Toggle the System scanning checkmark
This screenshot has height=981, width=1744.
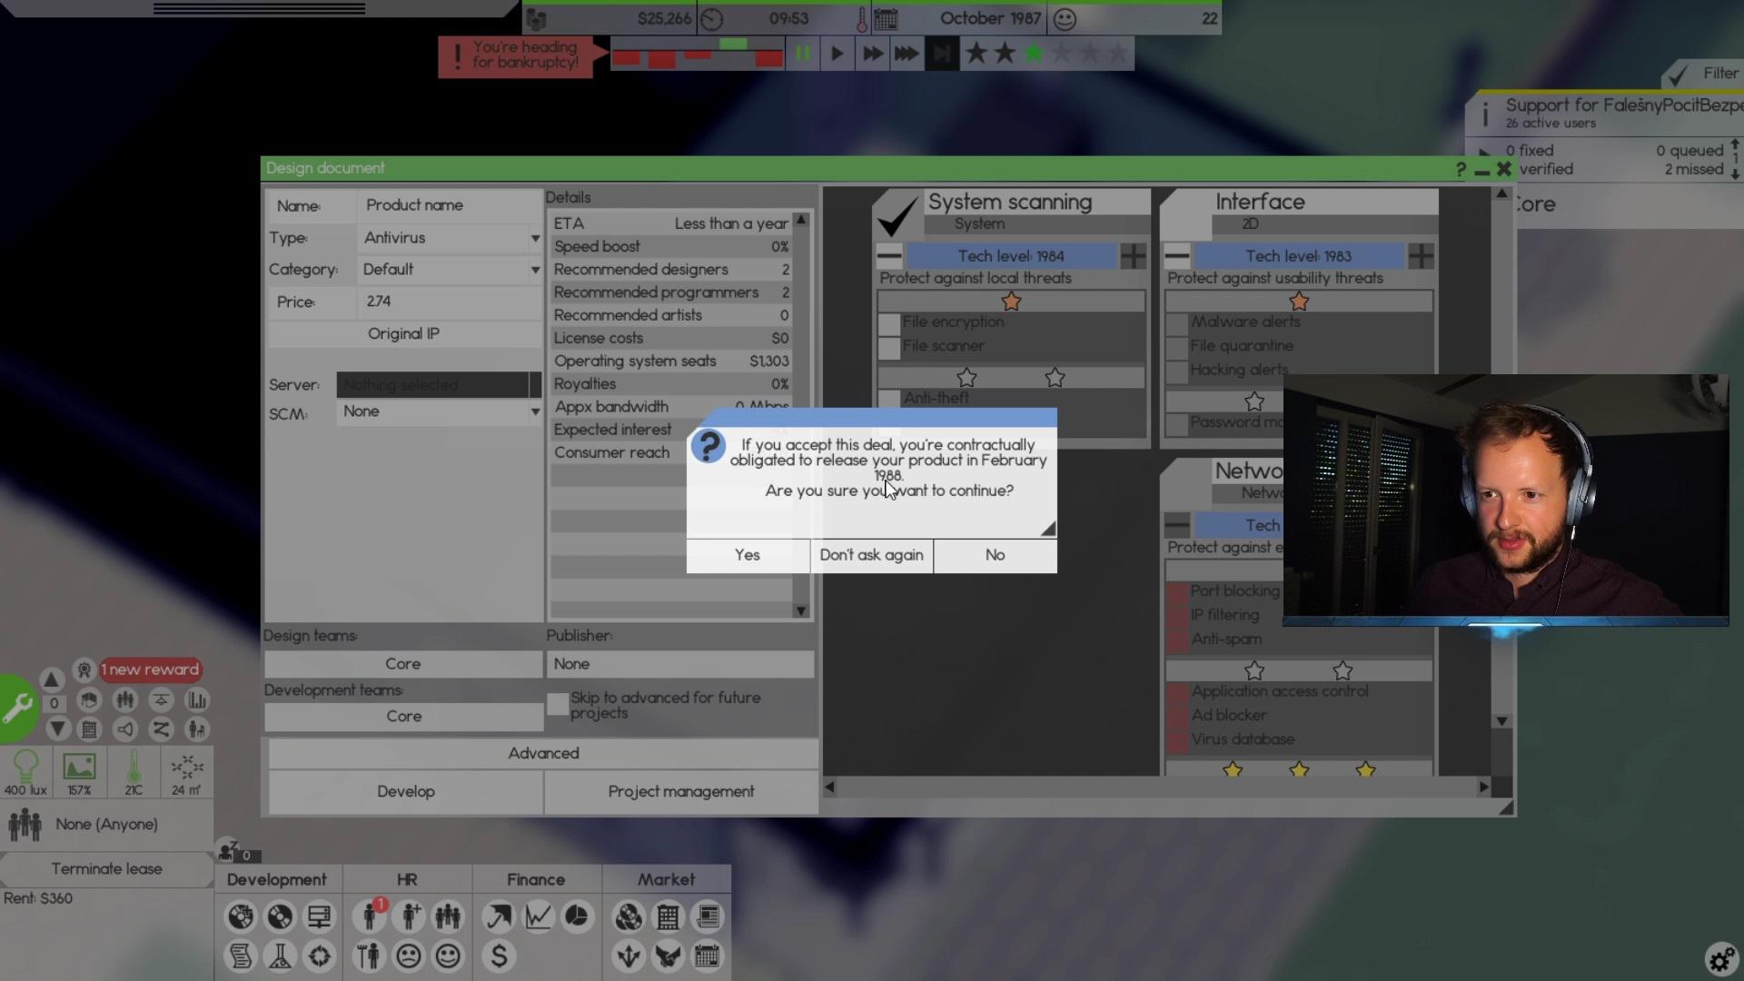click(x=897, y=214)
